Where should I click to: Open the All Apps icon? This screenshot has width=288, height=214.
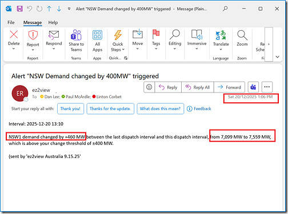click(x=97, y=35)
